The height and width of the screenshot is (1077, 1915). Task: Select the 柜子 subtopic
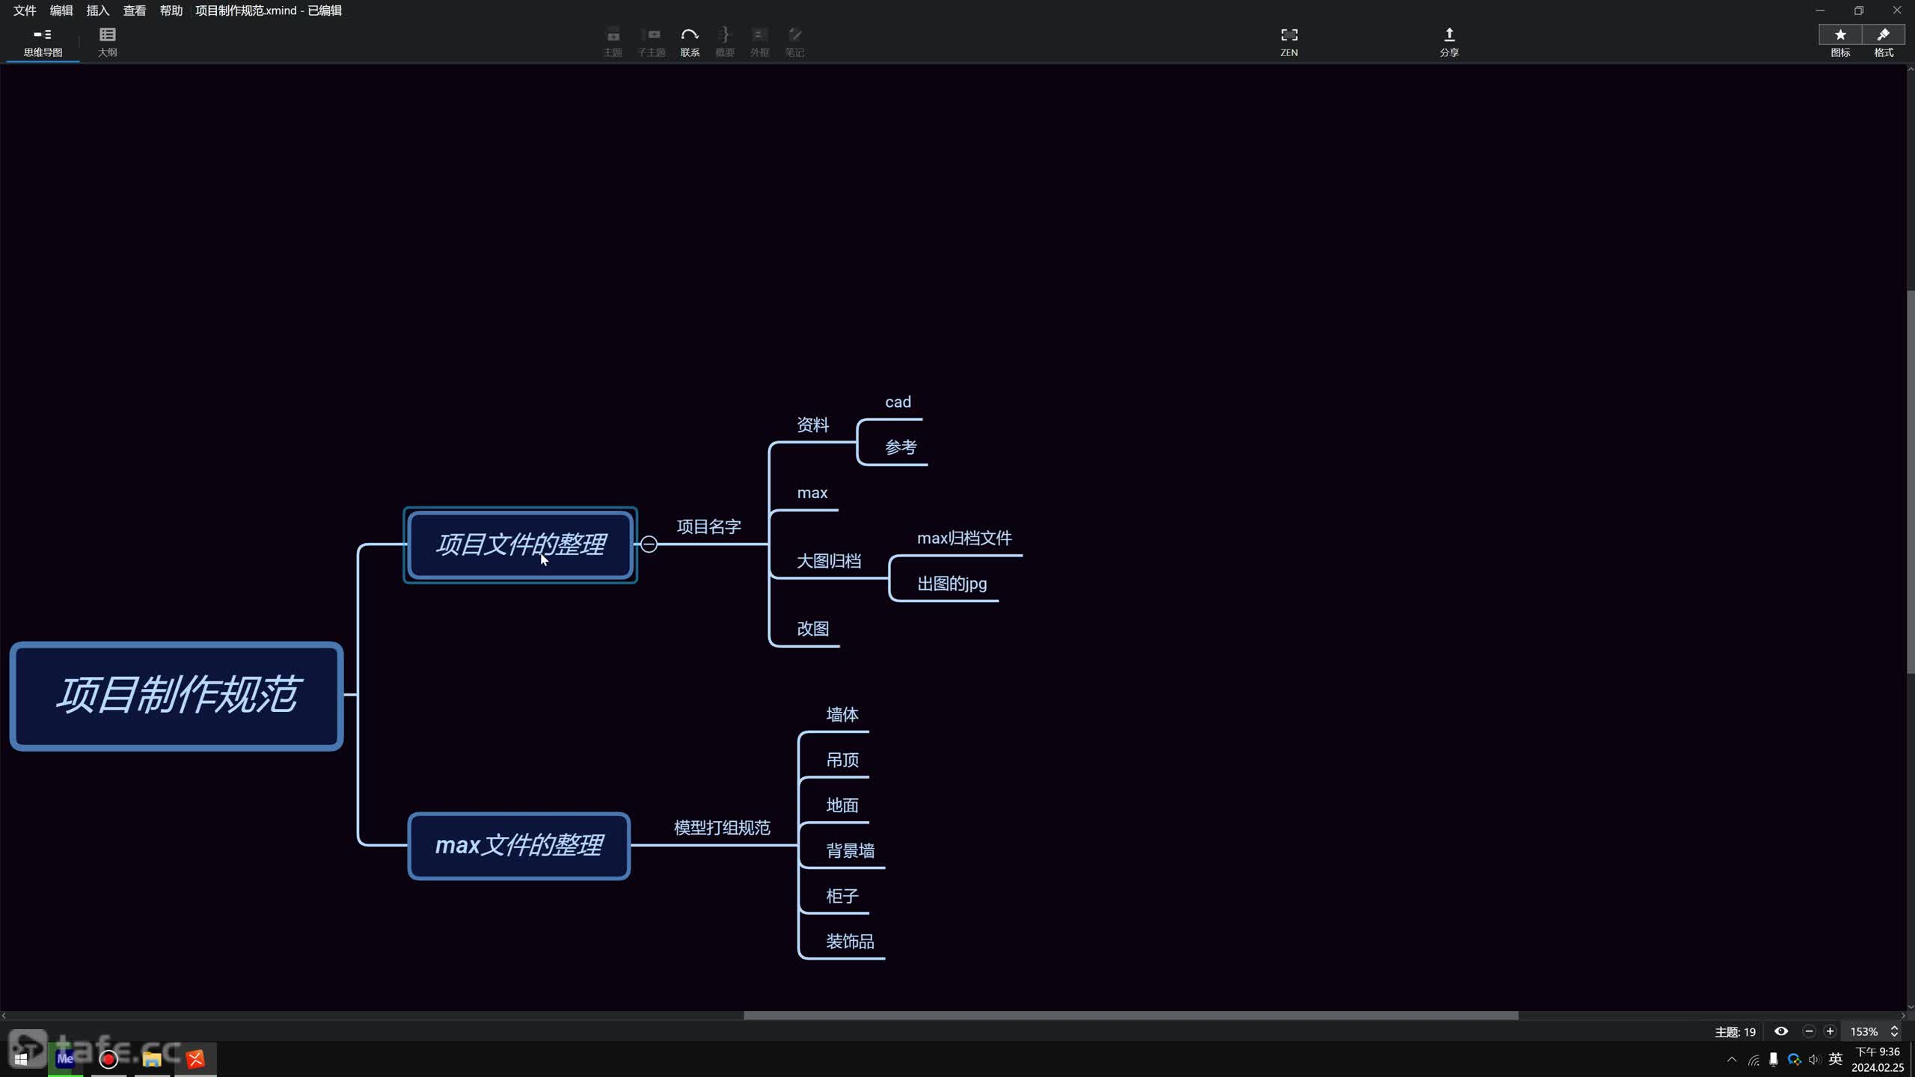click(x=842, y=896)
